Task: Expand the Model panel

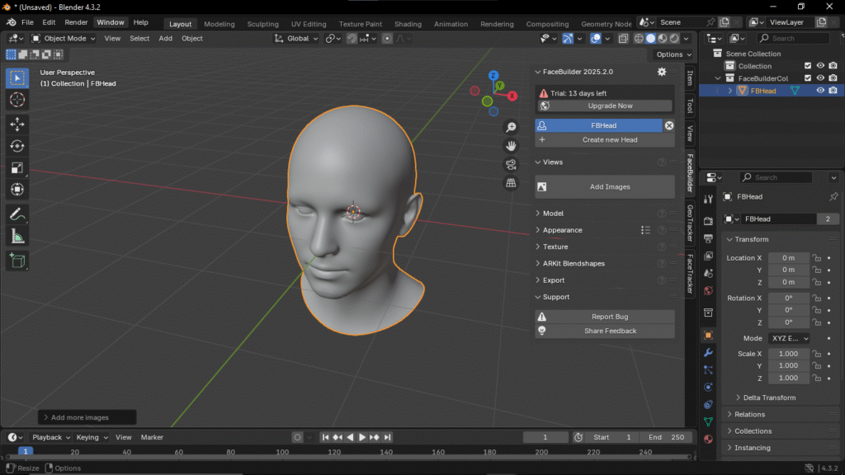Action: point(553,214)
